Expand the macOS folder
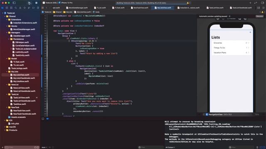This screenshot has height=149, width=266. coord(5,127)
